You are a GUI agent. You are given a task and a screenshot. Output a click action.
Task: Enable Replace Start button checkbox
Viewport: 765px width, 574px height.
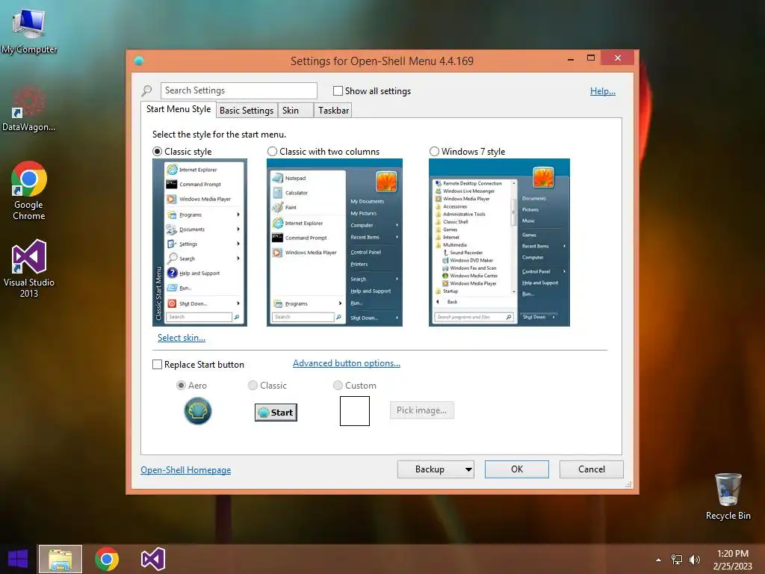click(x=157, y=365)
